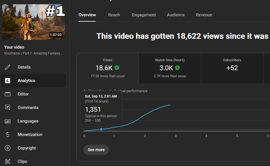Click the 'Sat, Sep 13, 2:01 AM' tooltip heading
This screenshot has height=166, width=270.
click(x=101, y=96)
